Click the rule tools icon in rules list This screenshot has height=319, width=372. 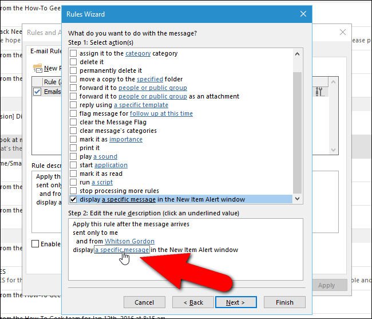point(319,92)
